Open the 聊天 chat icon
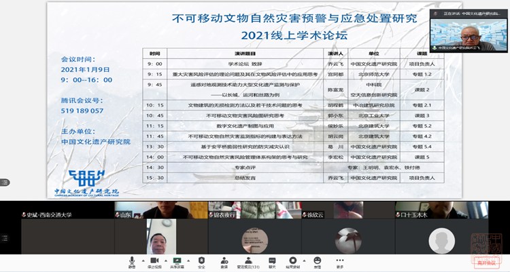Viewport: 510px width, 272px height. click(271, 261)
